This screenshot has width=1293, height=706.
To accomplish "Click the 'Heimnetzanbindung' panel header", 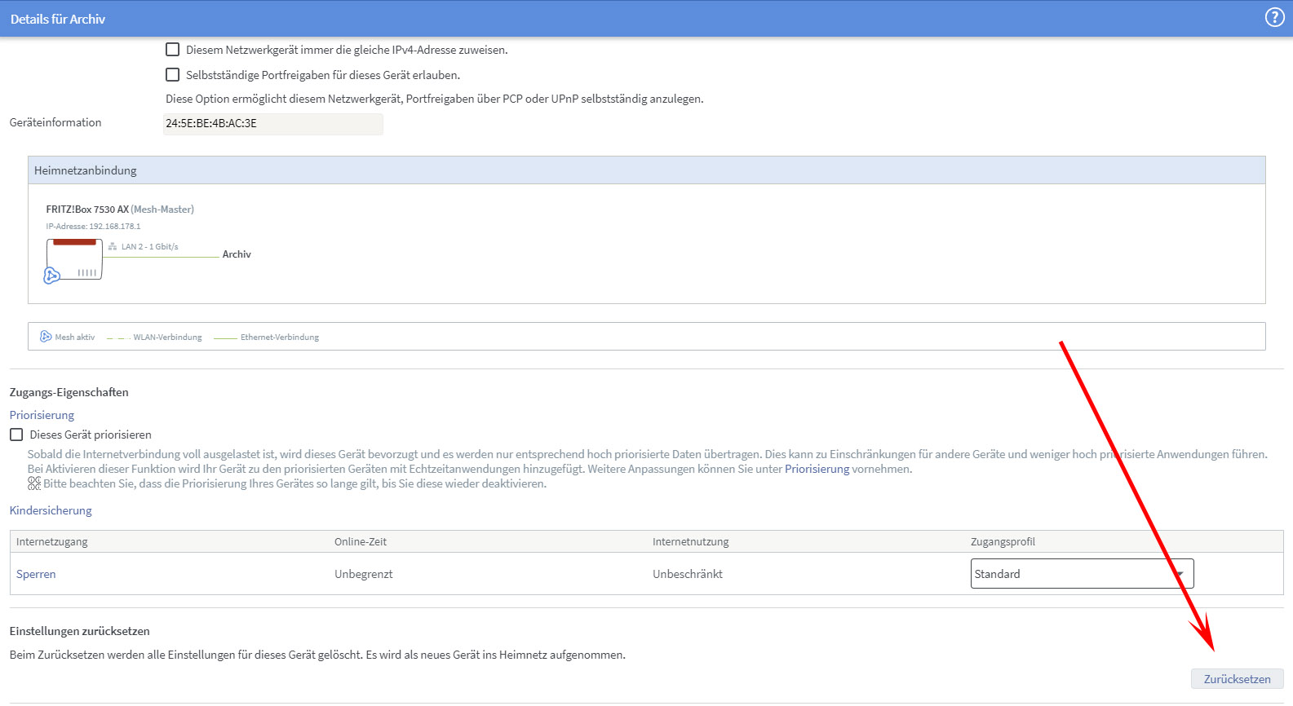I will click(646, 170).
